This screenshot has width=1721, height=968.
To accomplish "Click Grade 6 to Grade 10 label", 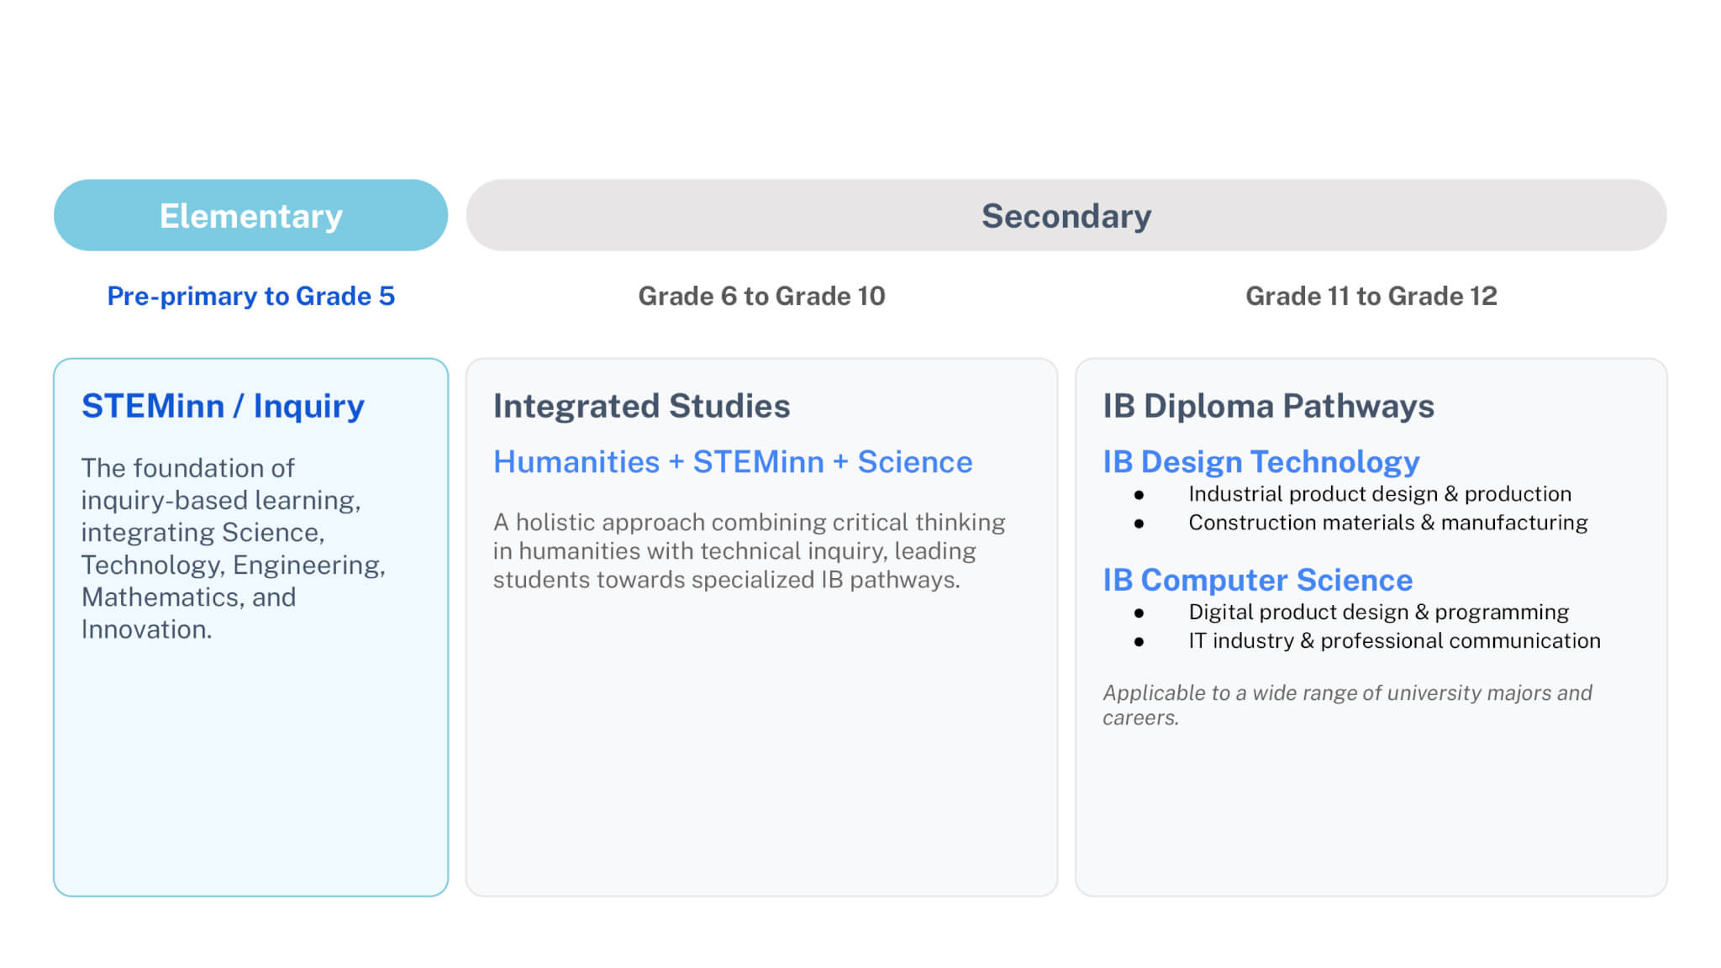I will pyautogui.click(x=761, y=296).
